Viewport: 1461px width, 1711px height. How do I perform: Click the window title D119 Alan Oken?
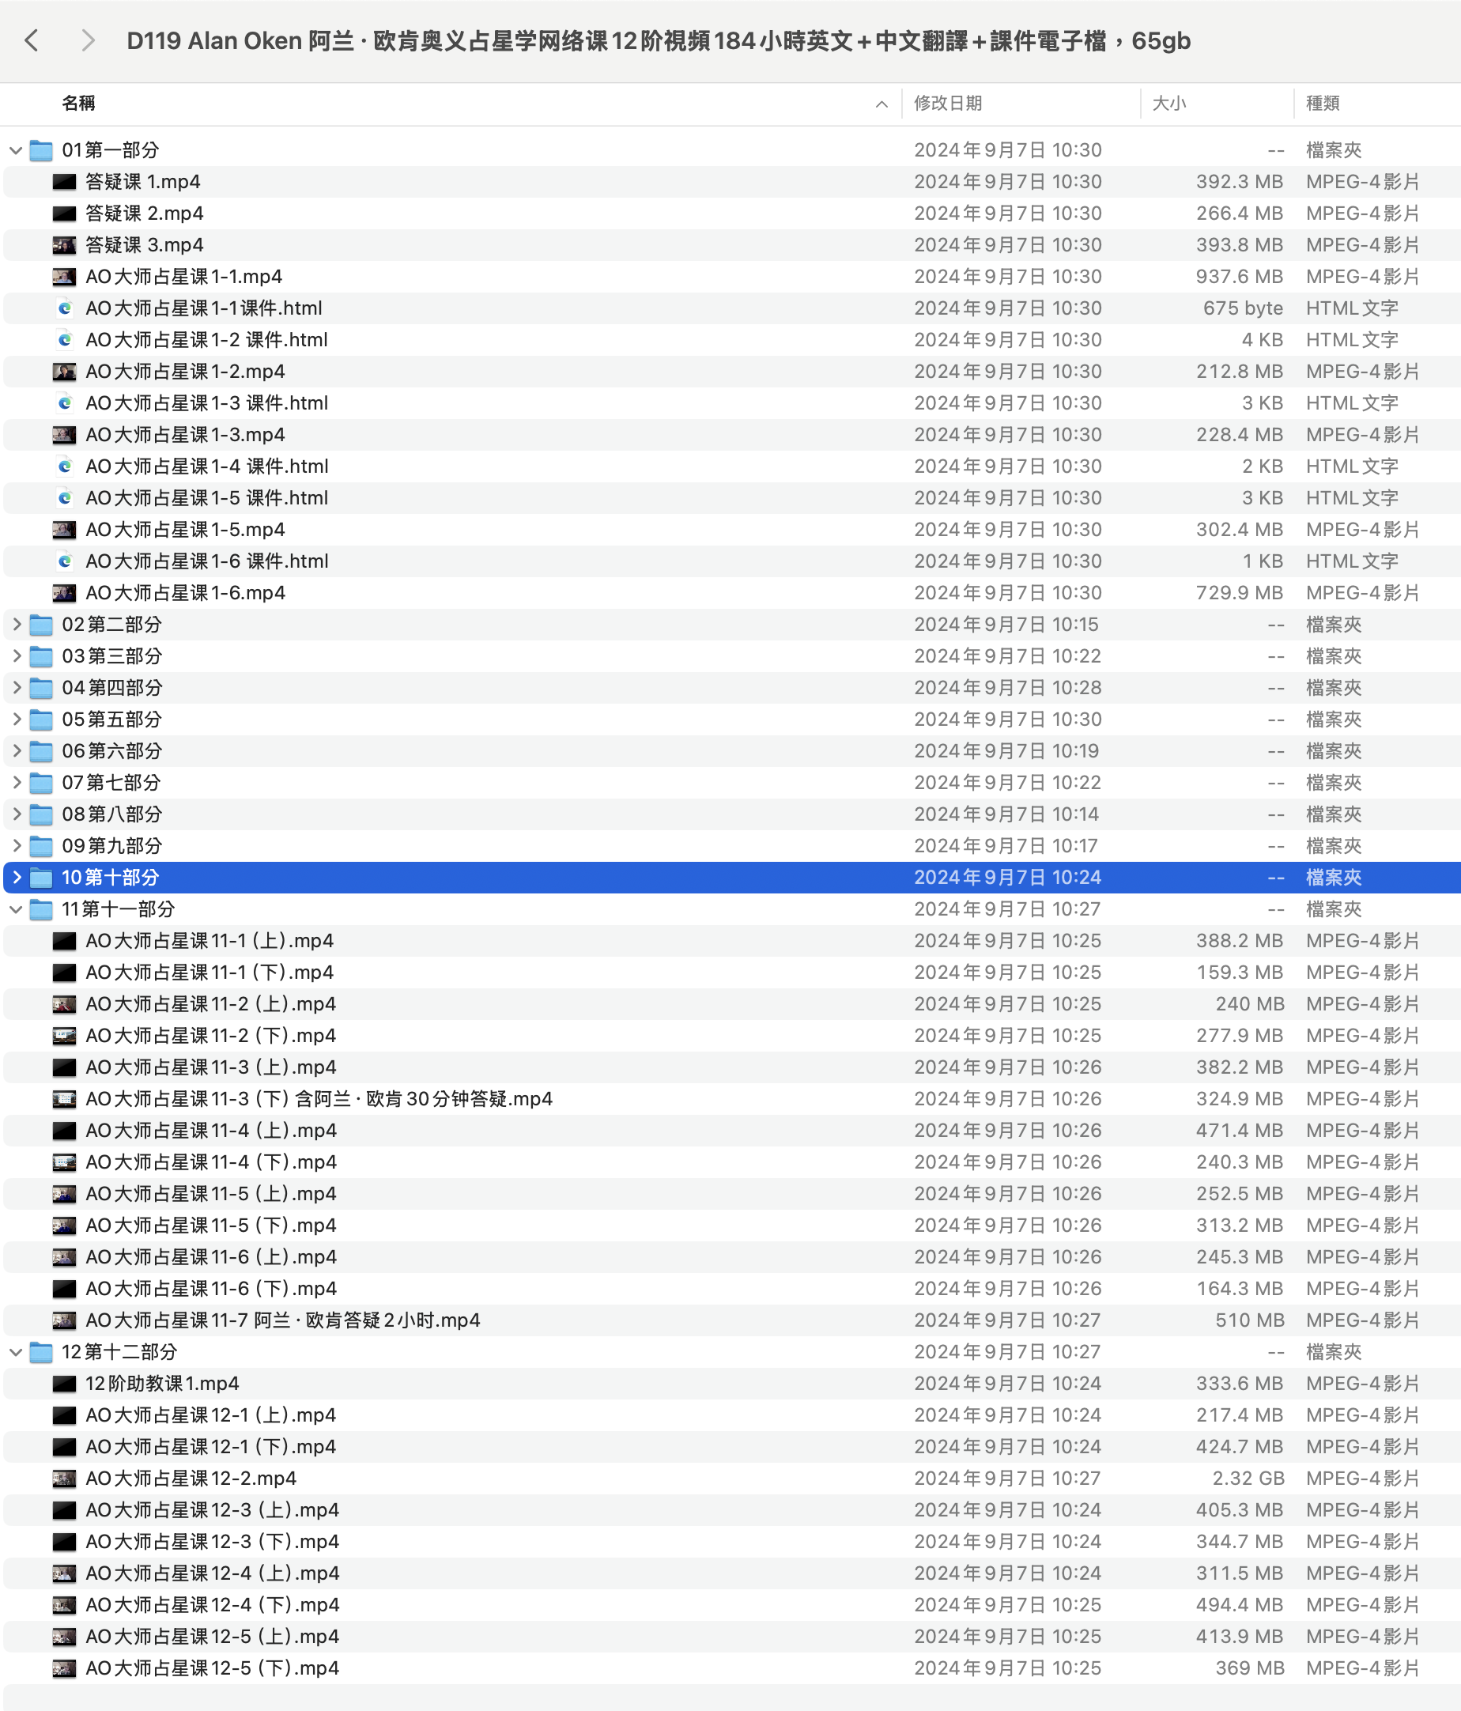pyautogui.click(x=659, y=40)
